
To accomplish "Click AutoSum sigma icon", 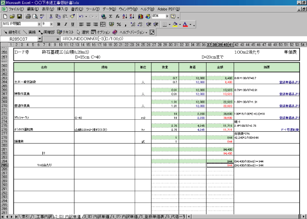I will click(111, 17).
